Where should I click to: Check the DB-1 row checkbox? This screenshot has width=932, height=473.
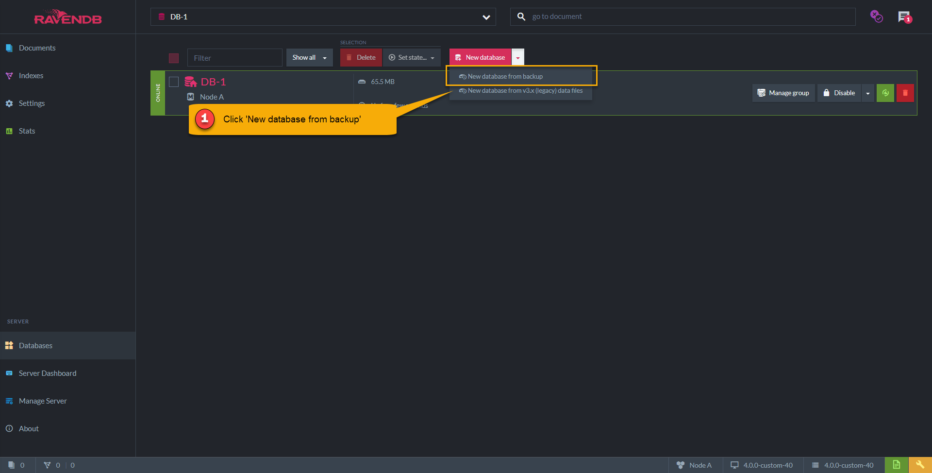(174, 82)
